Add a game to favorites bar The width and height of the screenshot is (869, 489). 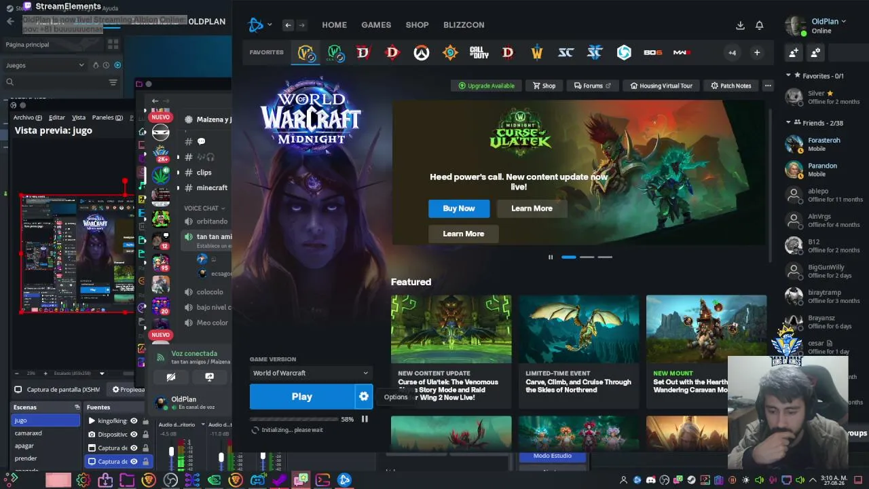[757, 52]
